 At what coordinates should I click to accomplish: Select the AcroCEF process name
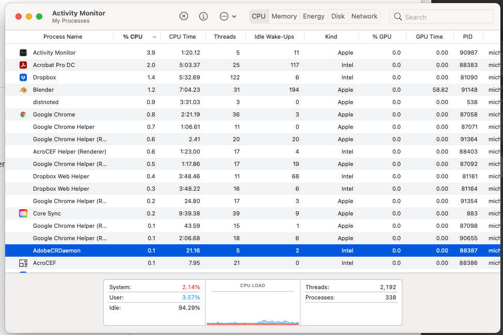click(44, 263)
